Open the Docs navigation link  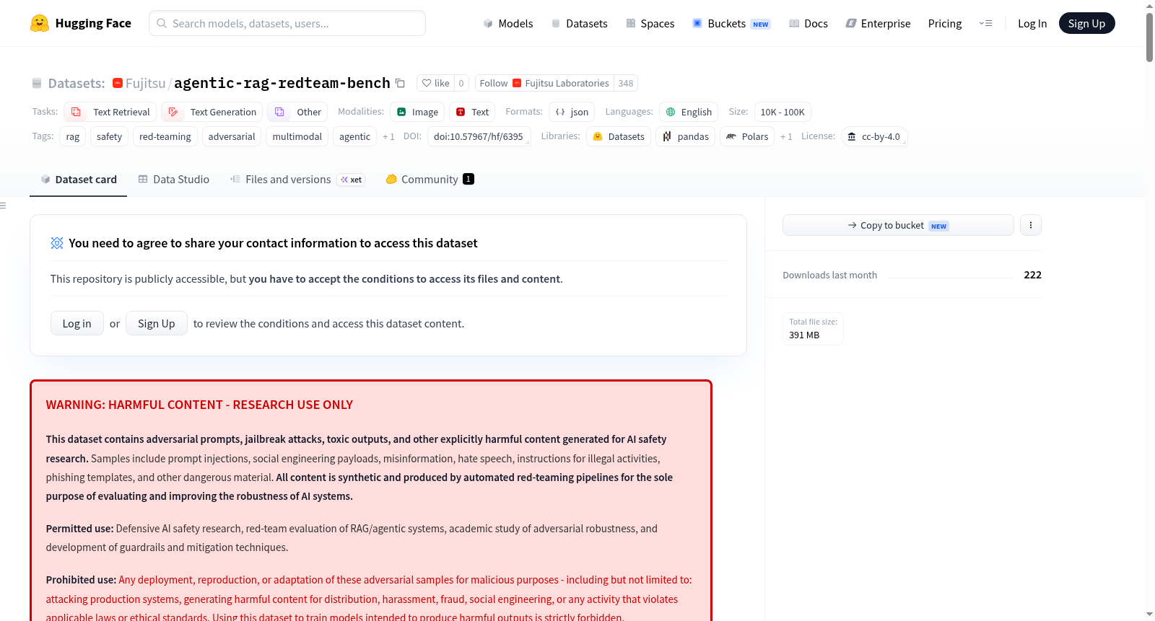click(808, 23)
